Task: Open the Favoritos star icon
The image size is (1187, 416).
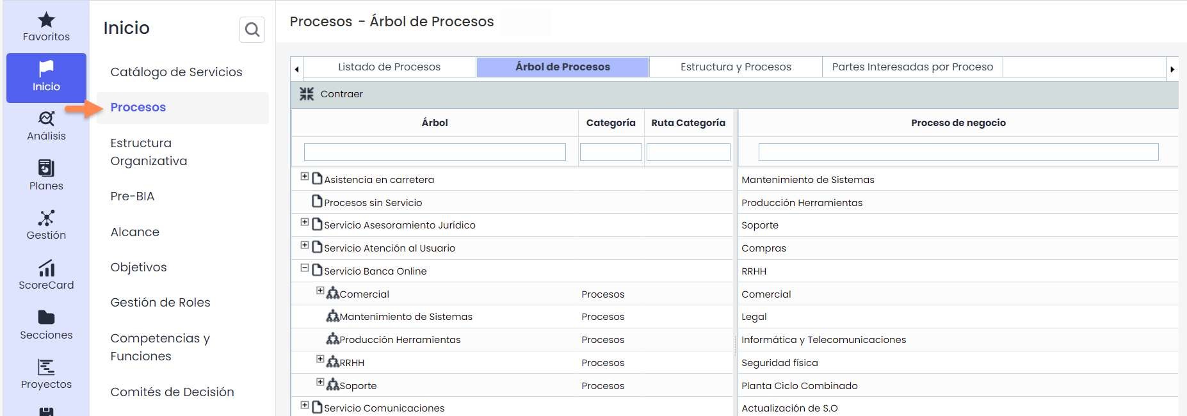Action: (x=46, y=20)
